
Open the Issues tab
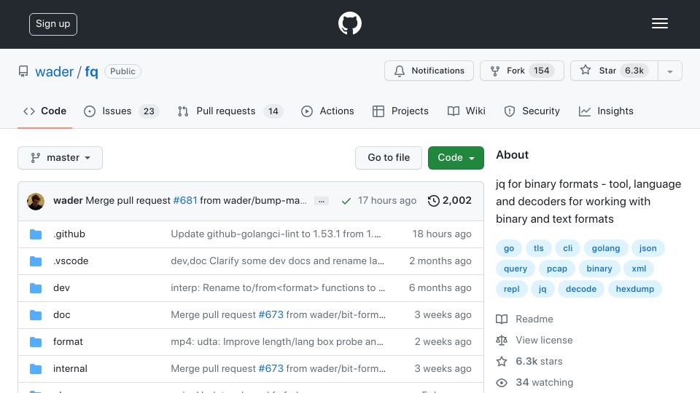(121, 111)
